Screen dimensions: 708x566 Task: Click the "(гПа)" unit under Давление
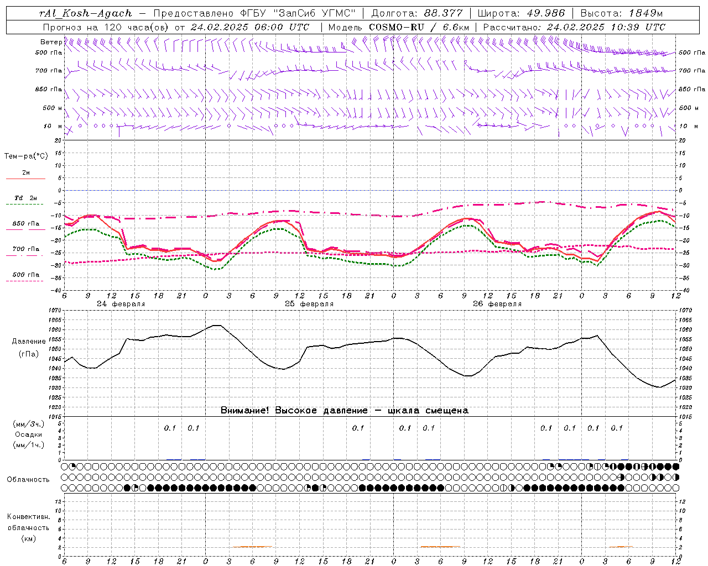29,354
